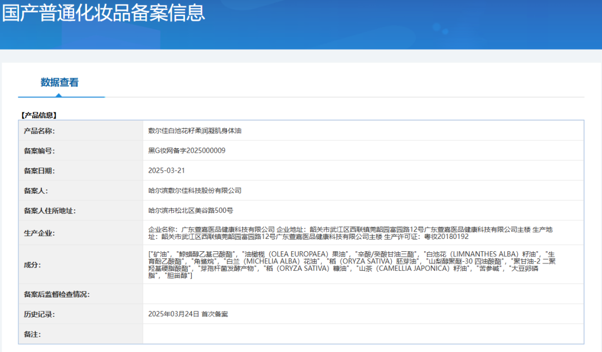Select the filing date 2025-03-21
The width and height of the screenshot is (602, 352).
click(x=166, y=170)
